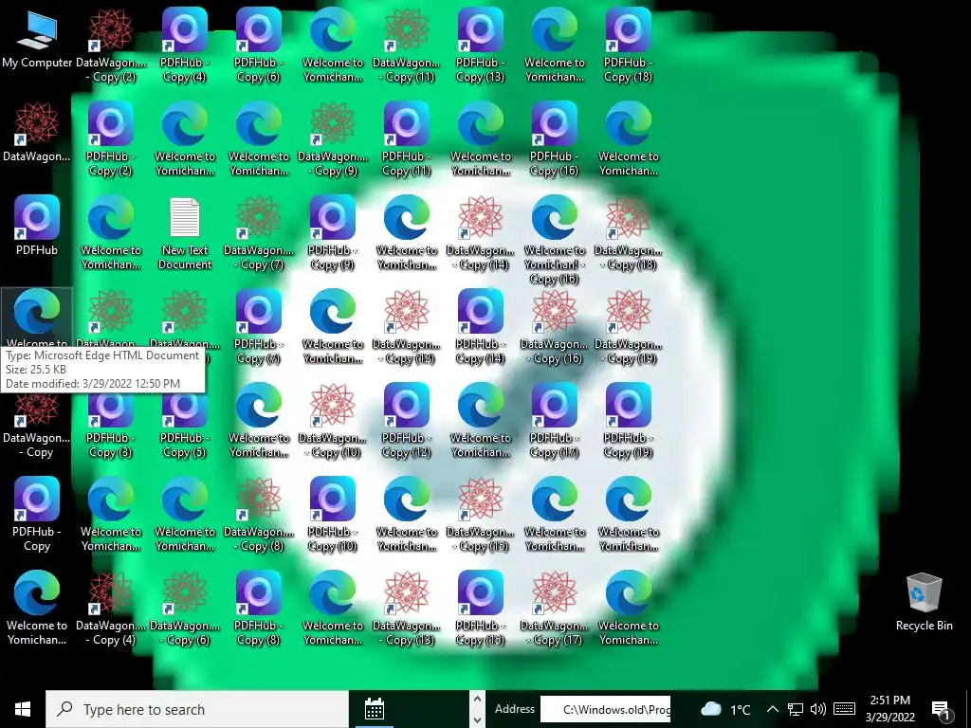Click the Address toolbar path field
Image resolution: width=971 pixels, height=728 pixels.
606,709
